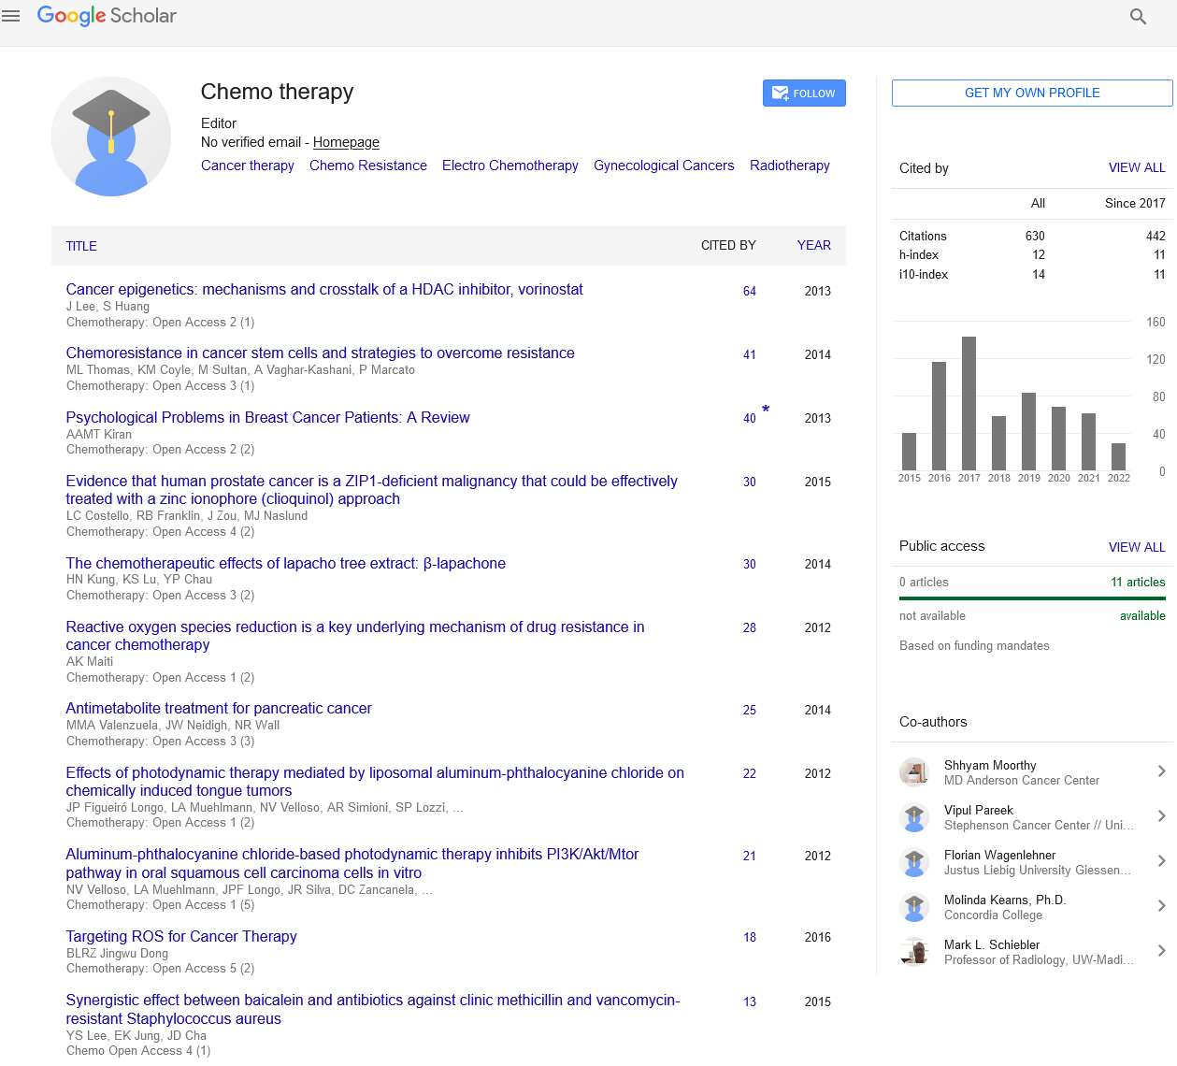Expand Shhyam Moorthy co-author chevron

tap(1161, 771)
